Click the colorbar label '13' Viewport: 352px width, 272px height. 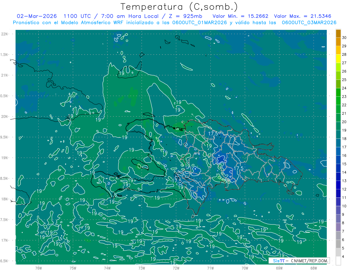344,181
